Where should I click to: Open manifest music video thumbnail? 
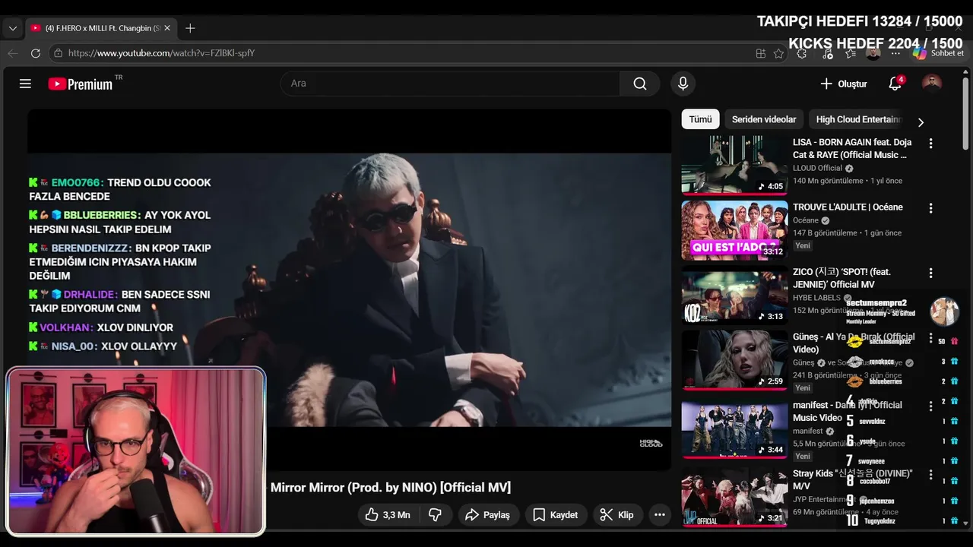point(734,428)
